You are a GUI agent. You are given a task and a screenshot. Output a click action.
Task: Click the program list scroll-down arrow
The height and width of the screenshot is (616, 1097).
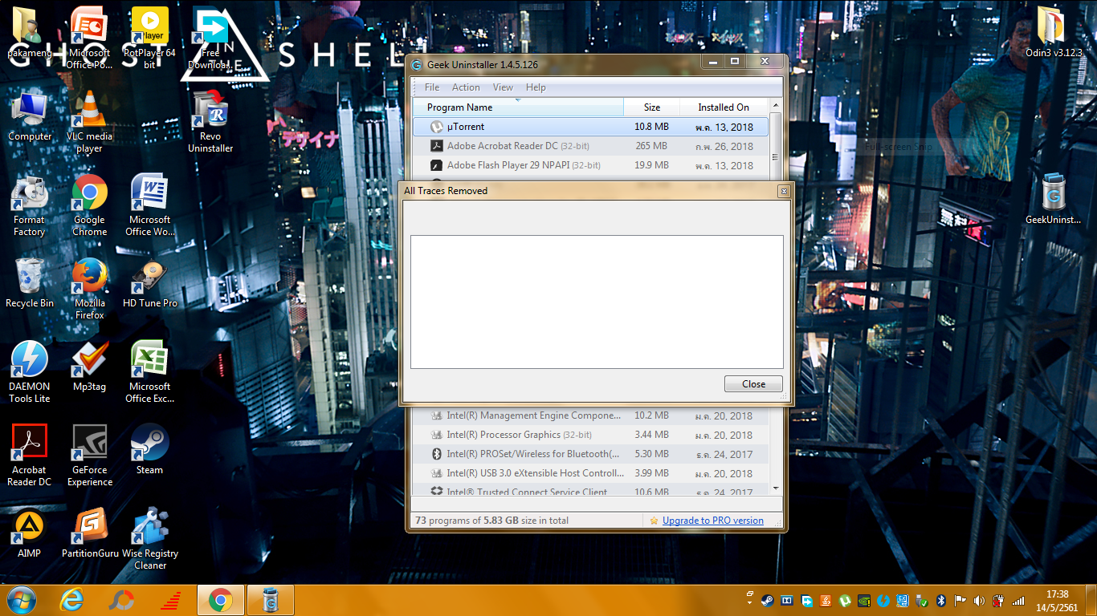[776, 488]
